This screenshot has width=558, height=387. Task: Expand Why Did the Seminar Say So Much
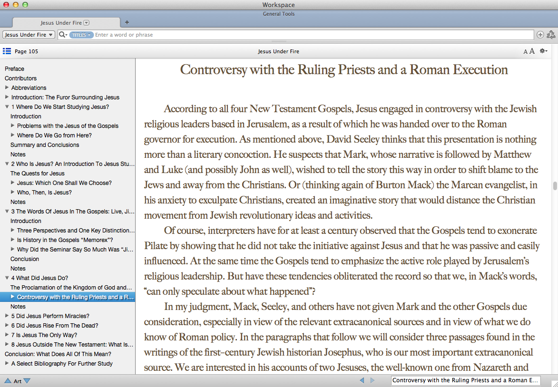coord(13,249)
